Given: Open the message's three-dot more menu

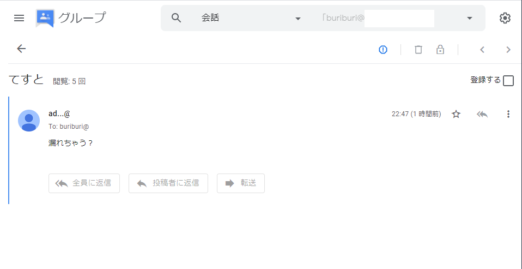Looking at the screenshot, I should [508, 115].
